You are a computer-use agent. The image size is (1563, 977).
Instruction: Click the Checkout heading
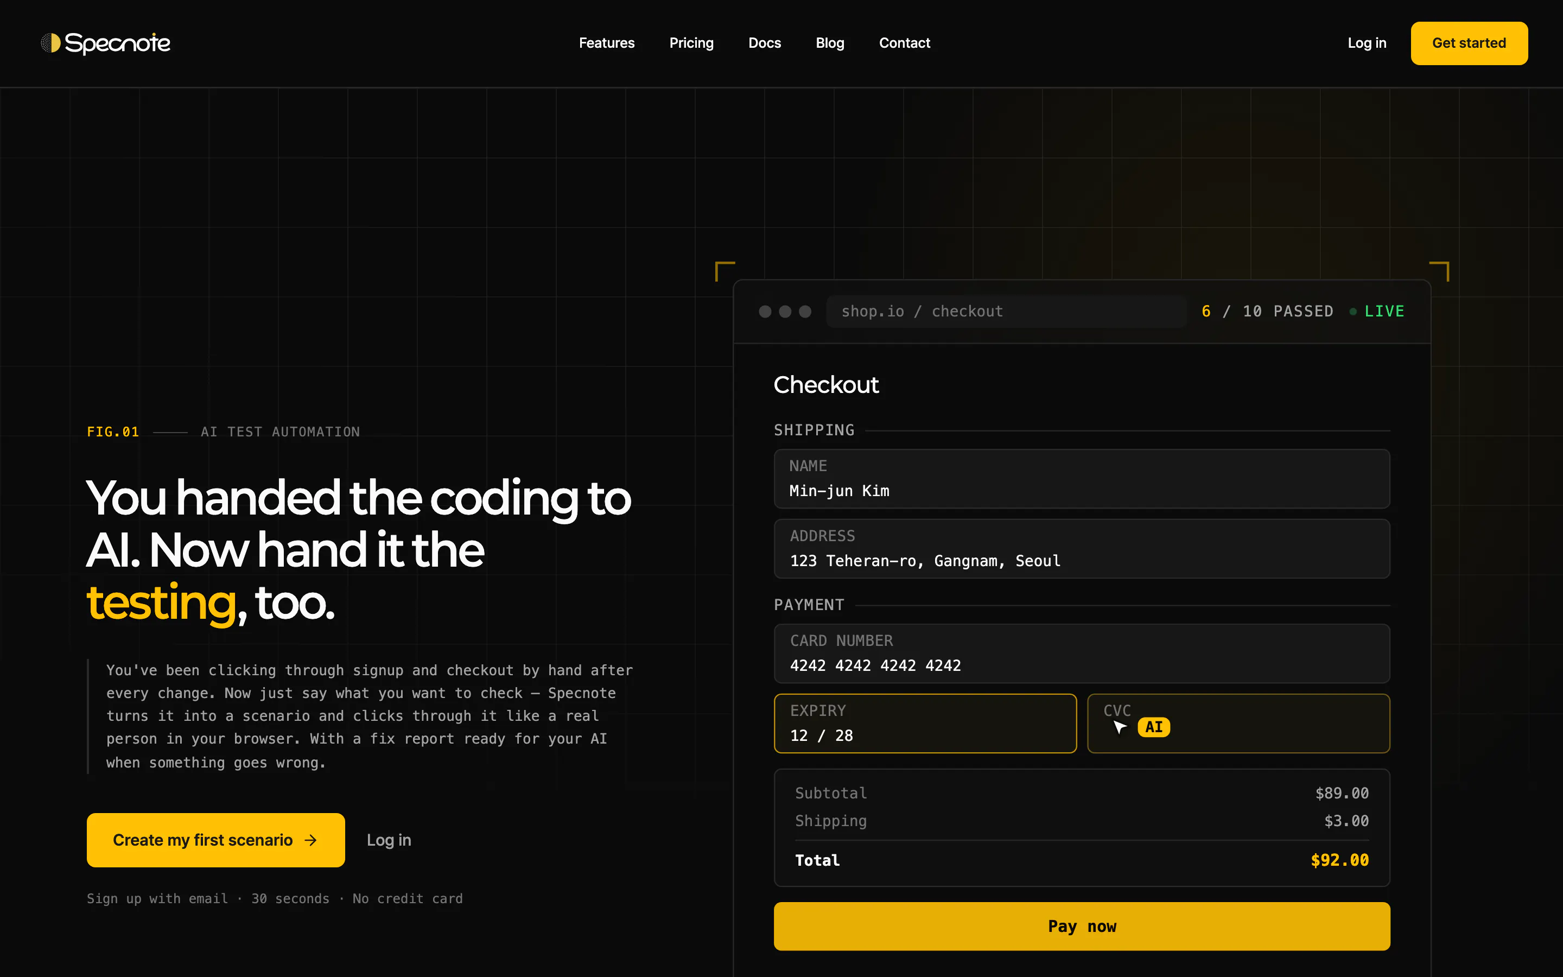[x=826, y=384]
